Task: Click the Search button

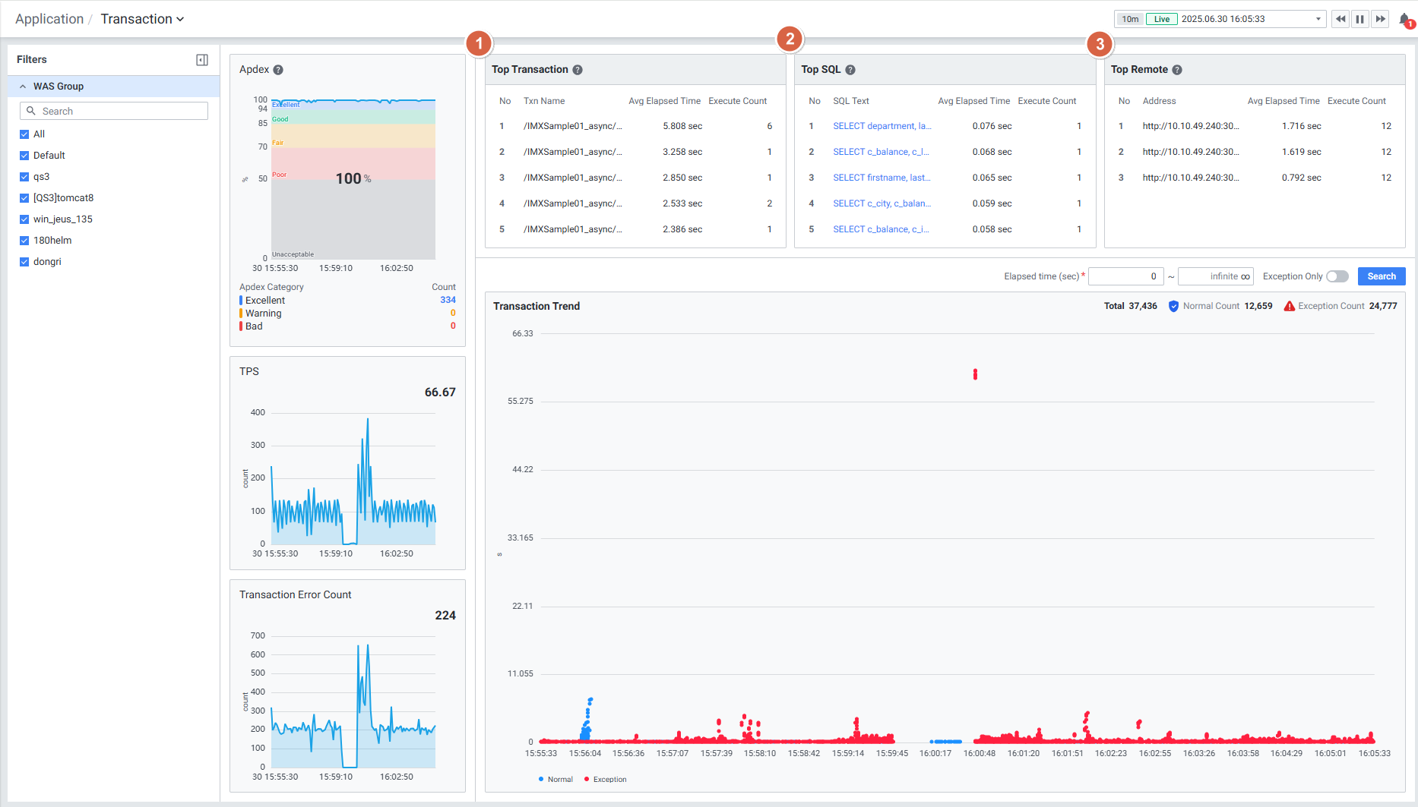Action: coord(1381,276)
